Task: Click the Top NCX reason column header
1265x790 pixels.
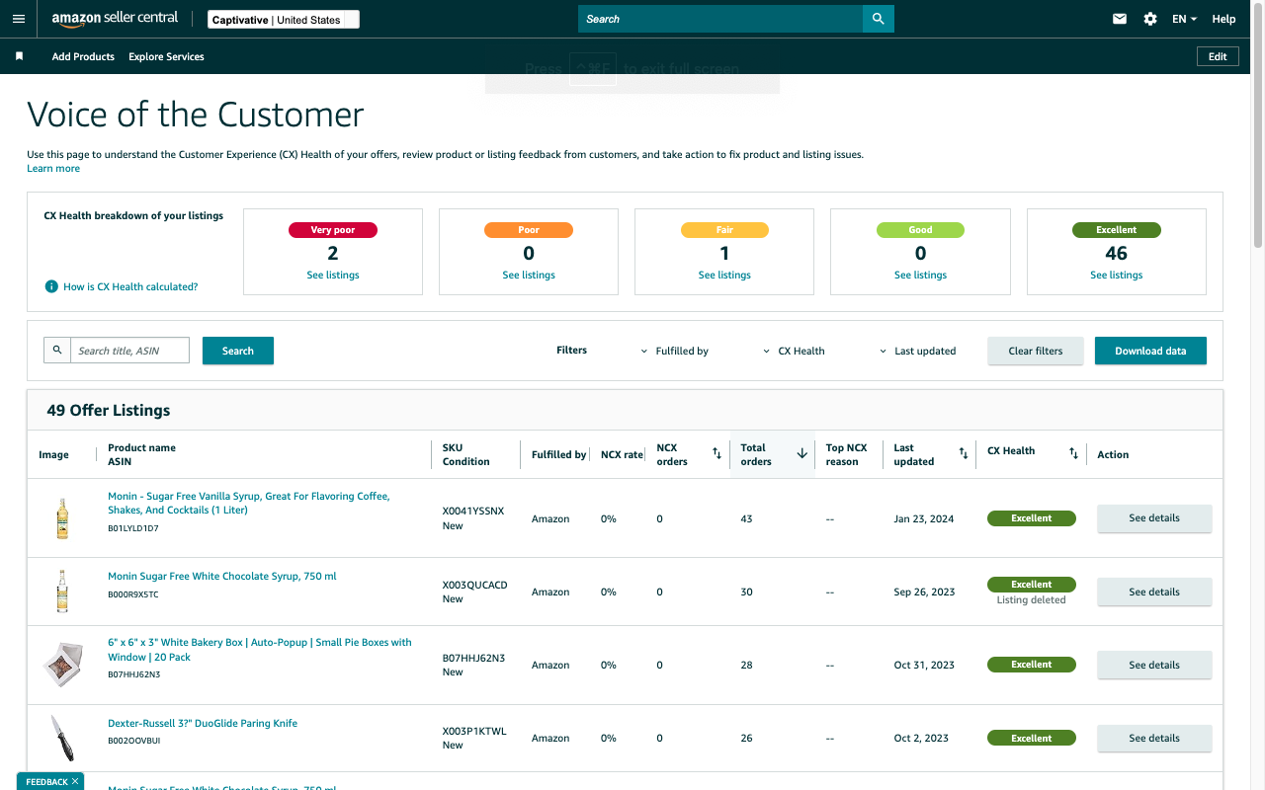Action: tap(846, 454)
